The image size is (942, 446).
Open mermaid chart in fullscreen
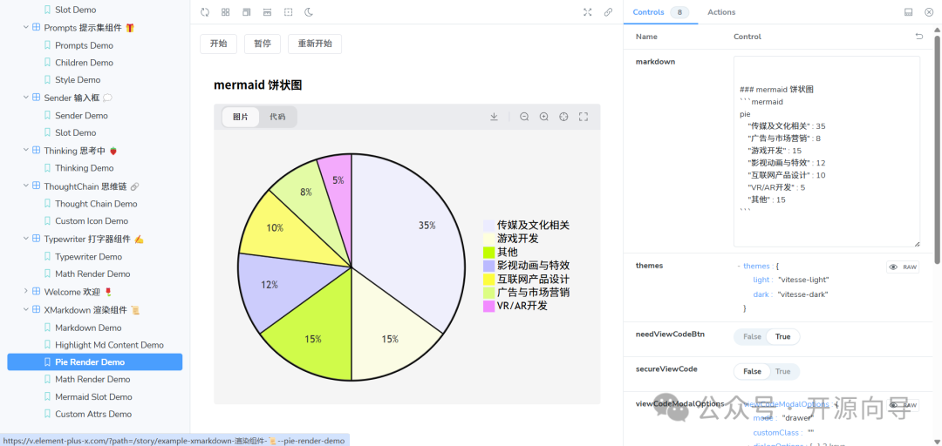(584, 117)
